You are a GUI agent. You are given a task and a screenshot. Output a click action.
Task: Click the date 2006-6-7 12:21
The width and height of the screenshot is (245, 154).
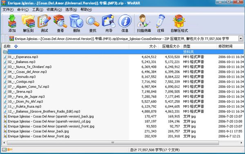pos(229,136)
